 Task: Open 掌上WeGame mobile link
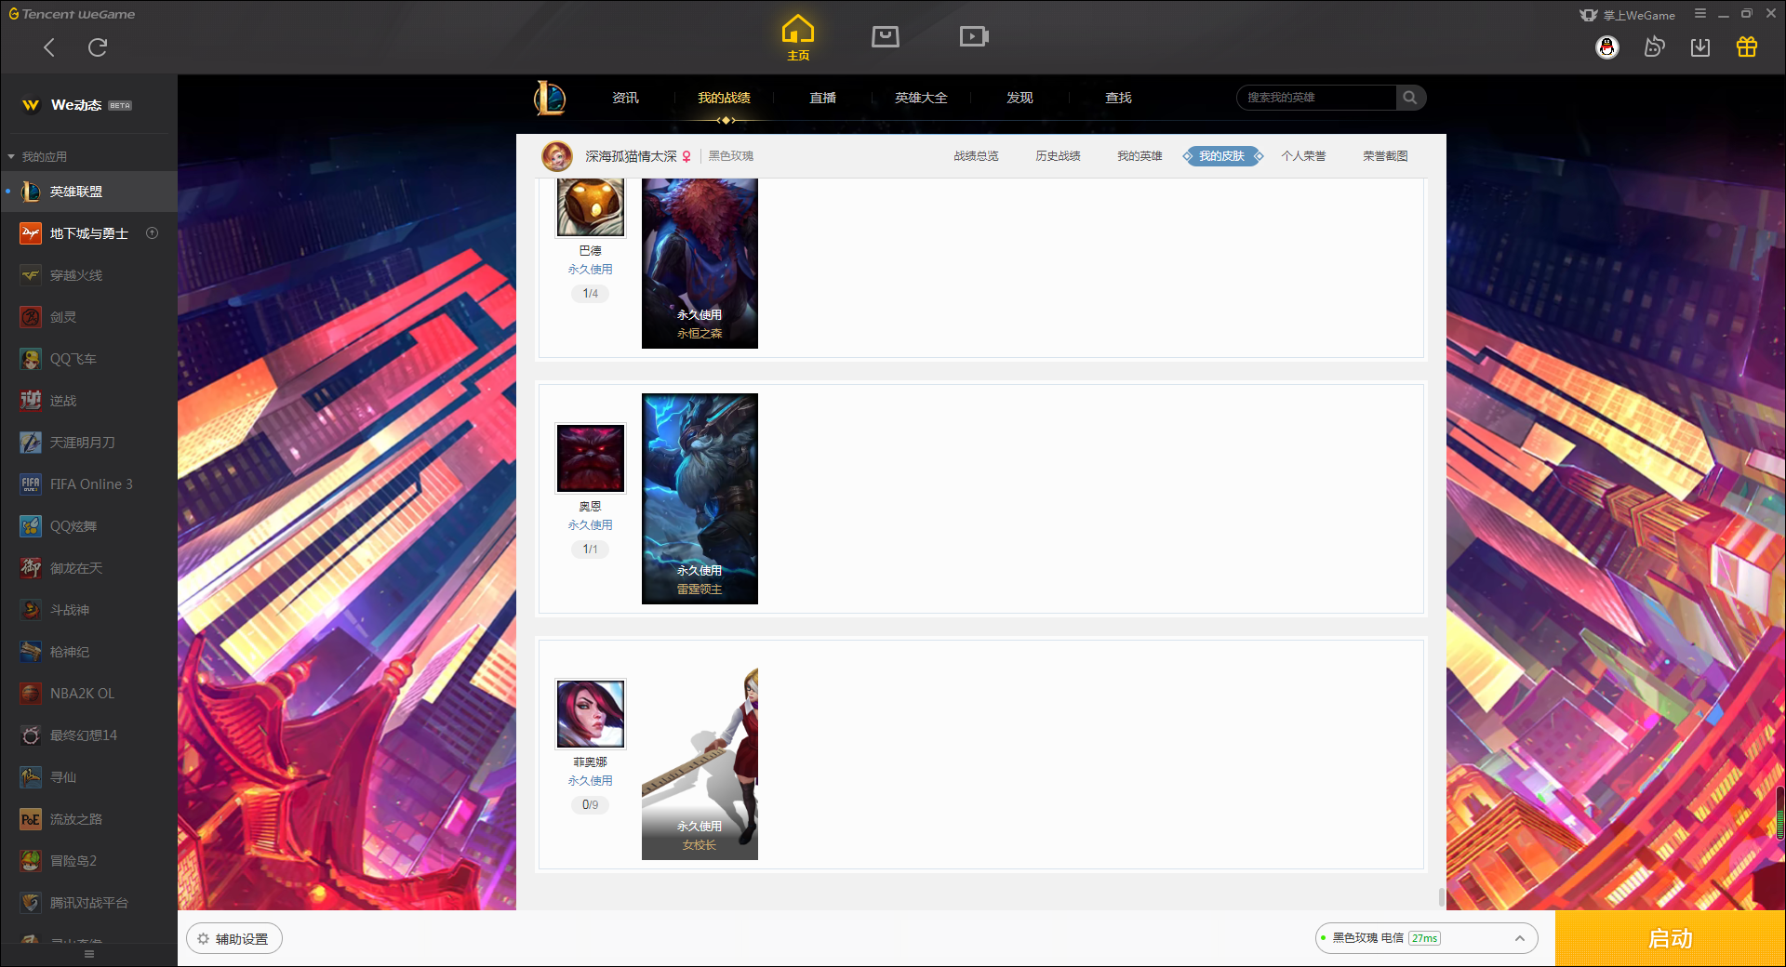click(1628, 15)
